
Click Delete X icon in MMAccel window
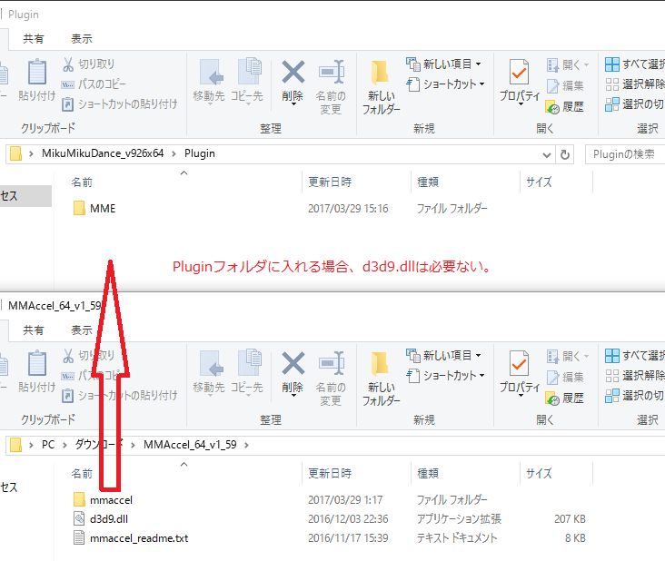coord(293,363)
